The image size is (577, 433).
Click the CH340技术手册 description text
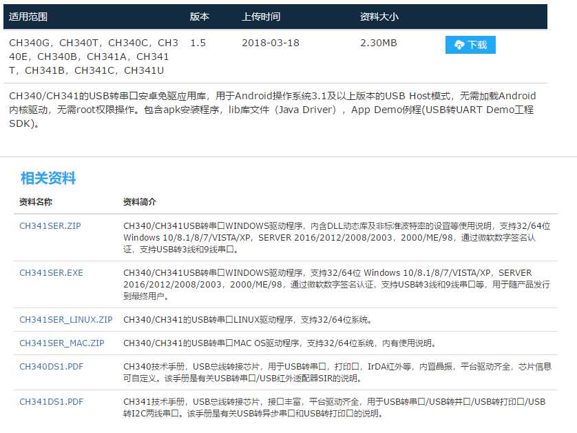[x=337, y=372]
